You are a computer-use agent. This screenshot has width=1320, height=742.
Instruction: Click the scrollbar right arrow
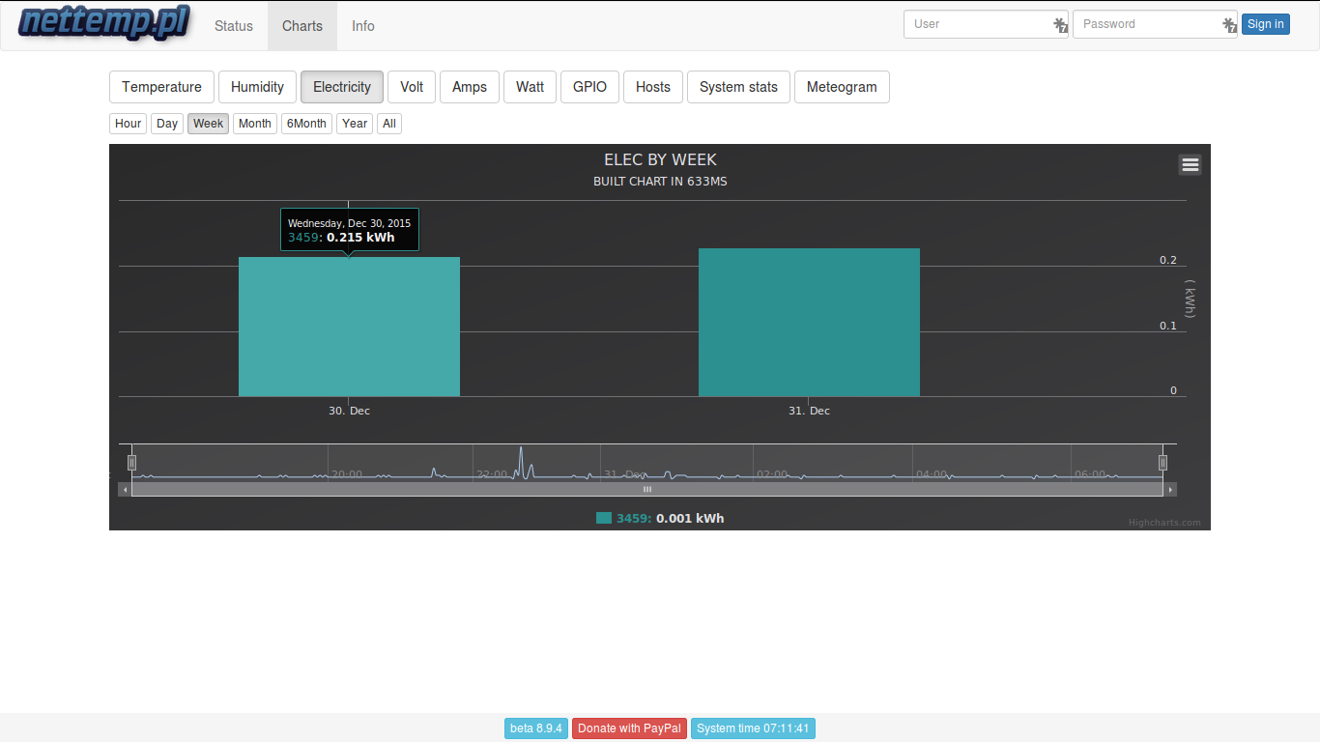(x=1170, y=490)
